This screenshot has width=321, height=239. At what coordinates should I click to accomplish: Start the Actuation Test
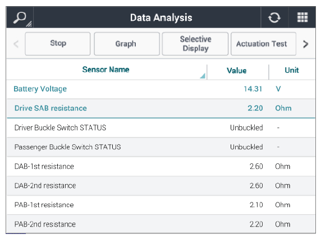[263, 44]
